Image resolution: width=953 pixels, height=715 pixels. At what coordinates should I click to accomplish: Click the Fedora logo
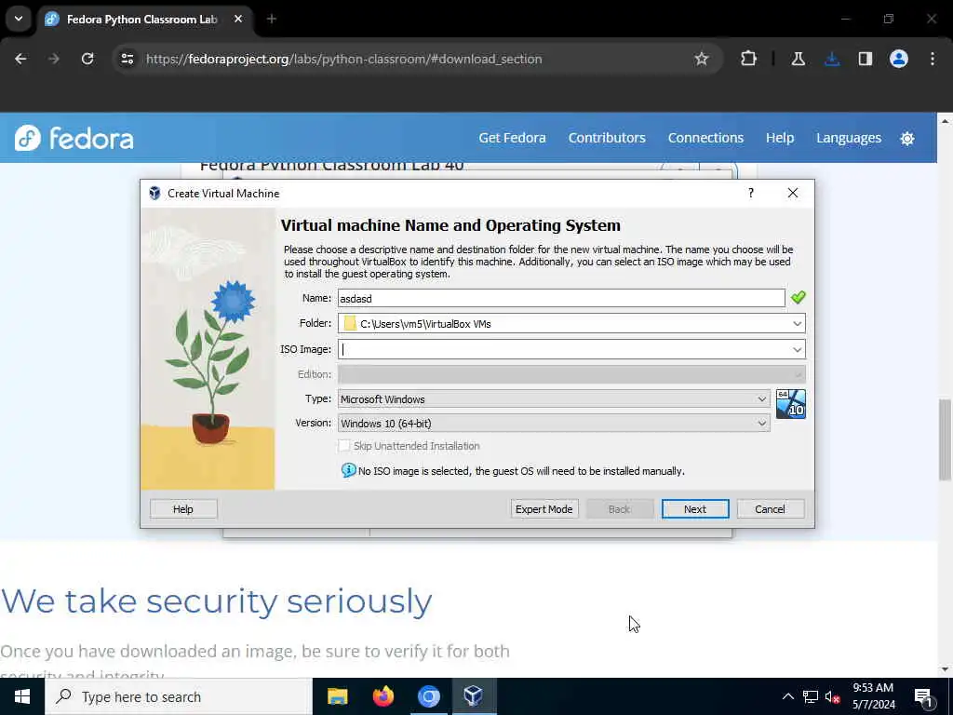[74, 138]
